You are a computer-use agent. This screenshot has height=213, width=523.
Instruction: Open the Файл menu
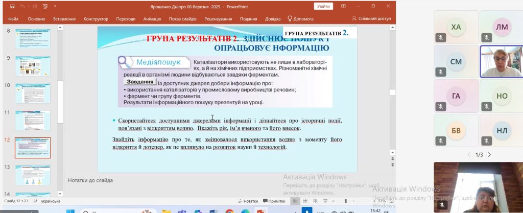pos(13,19)
